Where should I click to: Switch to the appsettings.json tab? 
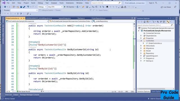coord(65,18)
